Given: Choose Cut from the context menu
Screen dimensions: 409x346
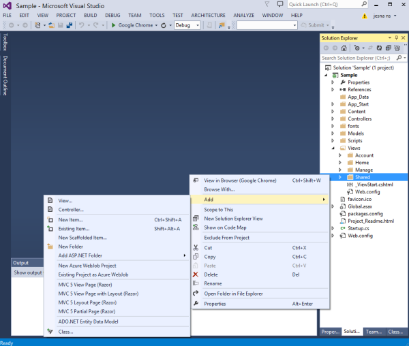Looking at the screenshot, I should click(x=259, y=248).
